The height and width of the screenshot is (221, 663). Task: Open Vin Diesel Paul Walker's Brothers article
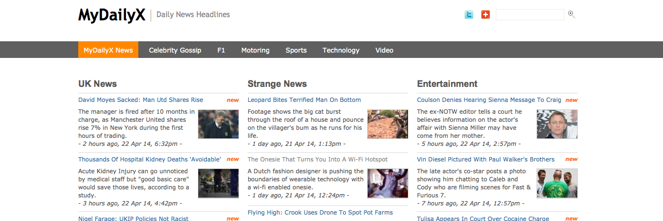(x=486, y=159)
